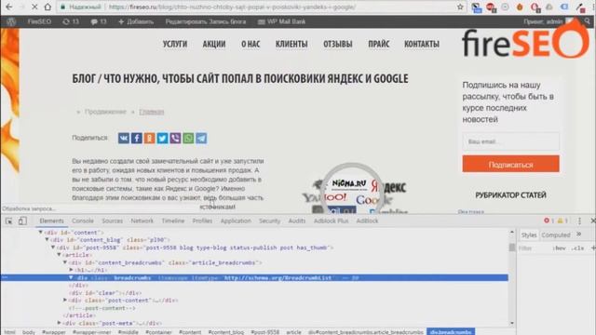The height and width of the screenshot is (335, 596).
Task: Switch to the Console DevTools tab
Action: (83, 221)
